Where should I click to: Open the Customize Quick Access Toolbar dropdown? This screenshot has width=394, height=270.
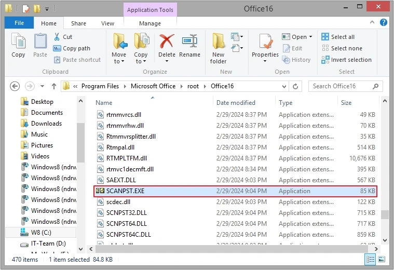47,9
